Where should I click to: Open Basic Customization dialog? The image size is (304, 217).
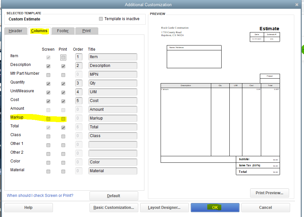(114, 208)
